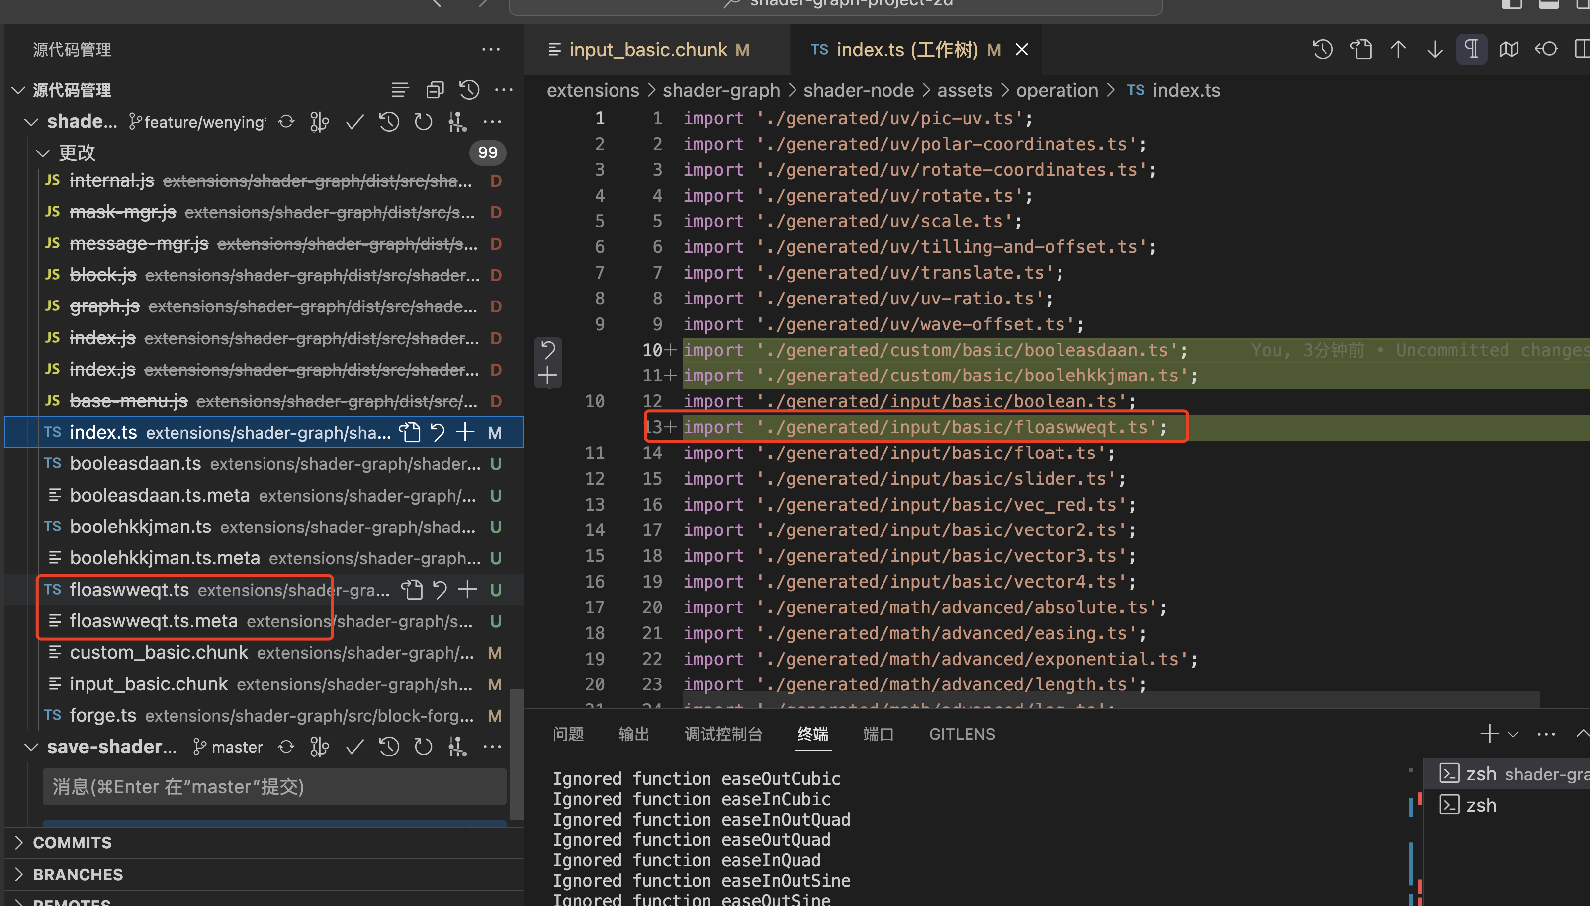The height and width of the screenshot is (906, 1590).
Task: Go to next change arrow
Action: coord(1435,49)
